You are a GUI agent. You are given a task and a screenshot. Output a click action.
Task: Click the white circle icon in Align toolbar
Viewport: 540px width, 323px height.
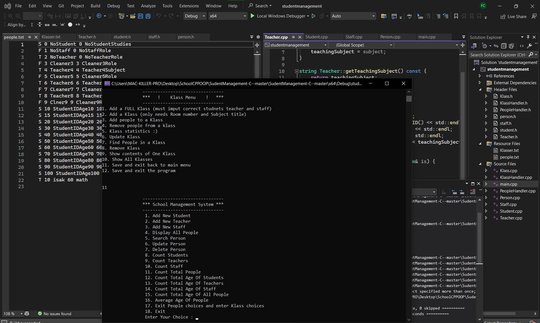(x=70, y=25)
